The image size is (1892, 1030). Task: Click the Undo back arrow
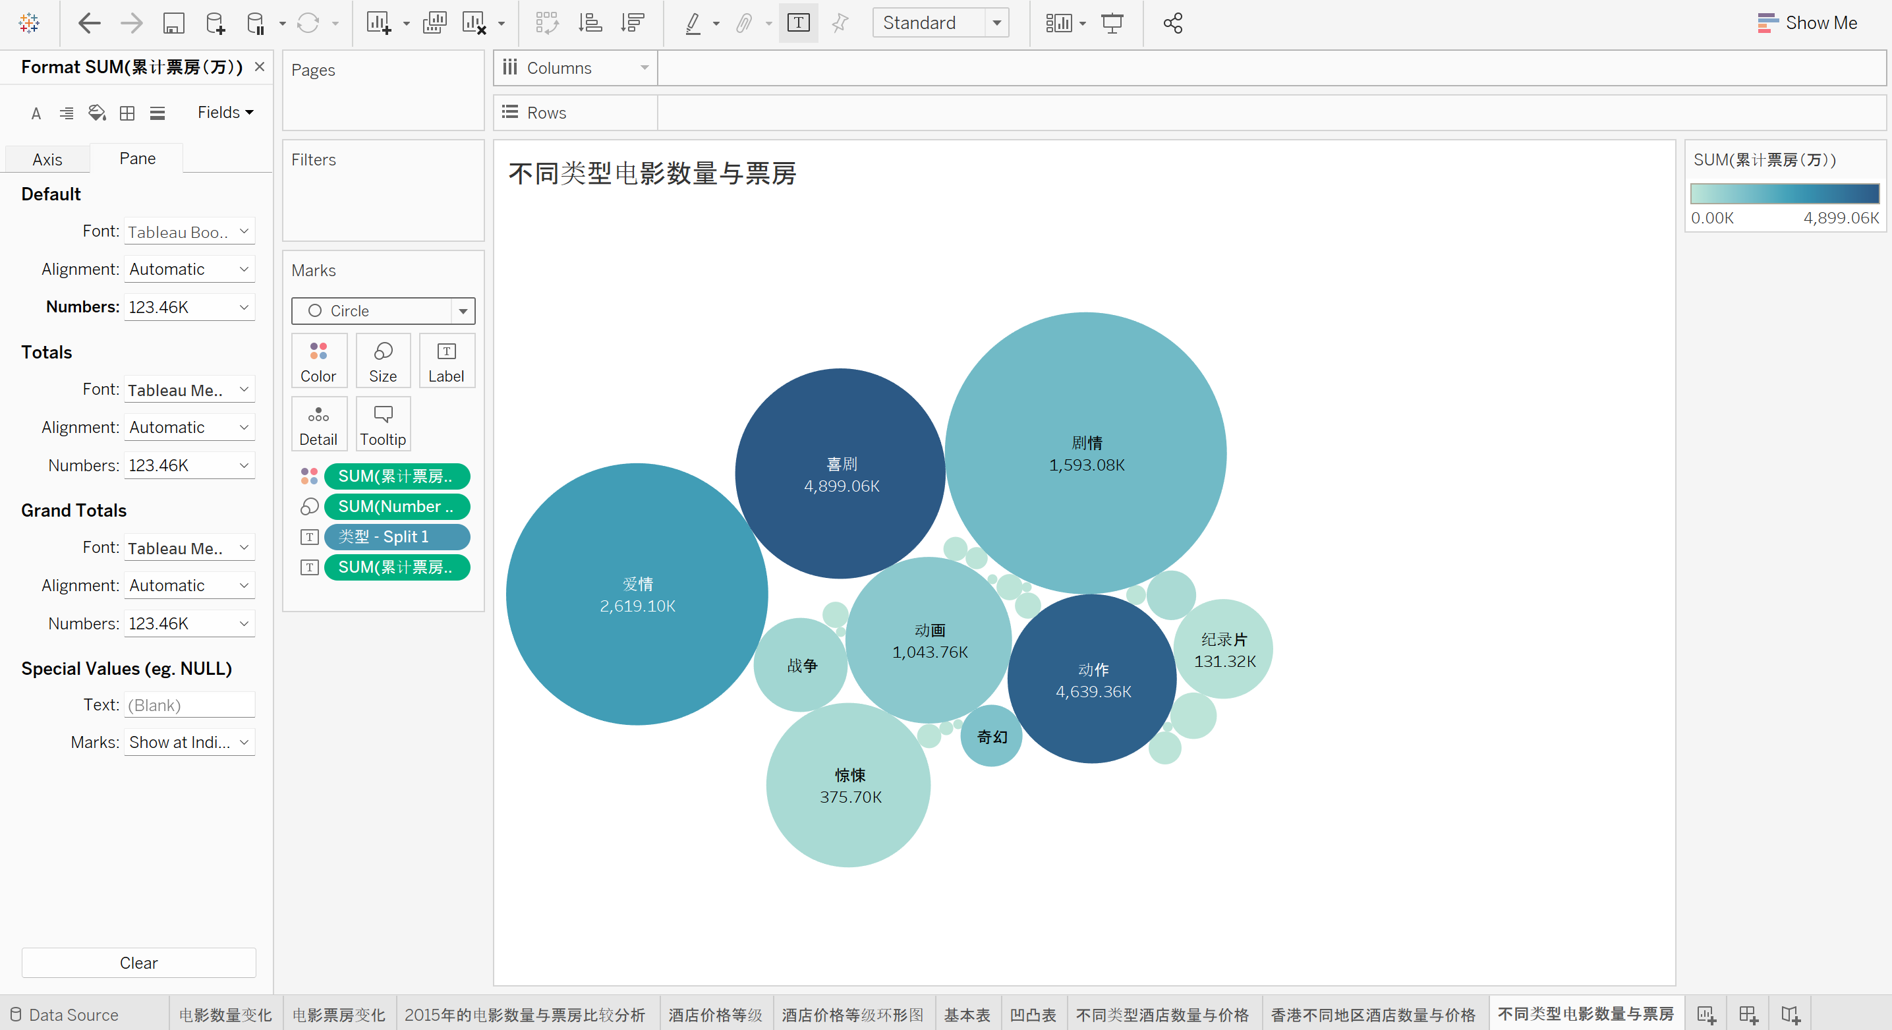89,24
